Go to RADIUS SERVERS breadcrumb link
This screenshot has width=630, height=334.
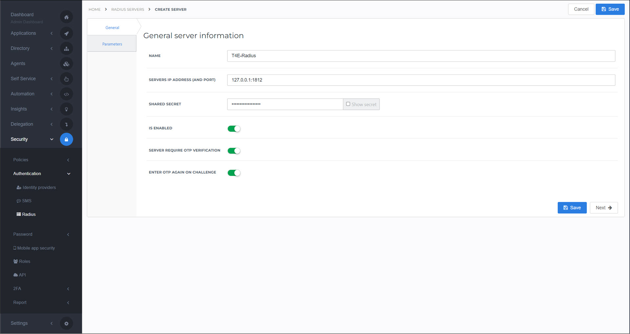(128, 10)
